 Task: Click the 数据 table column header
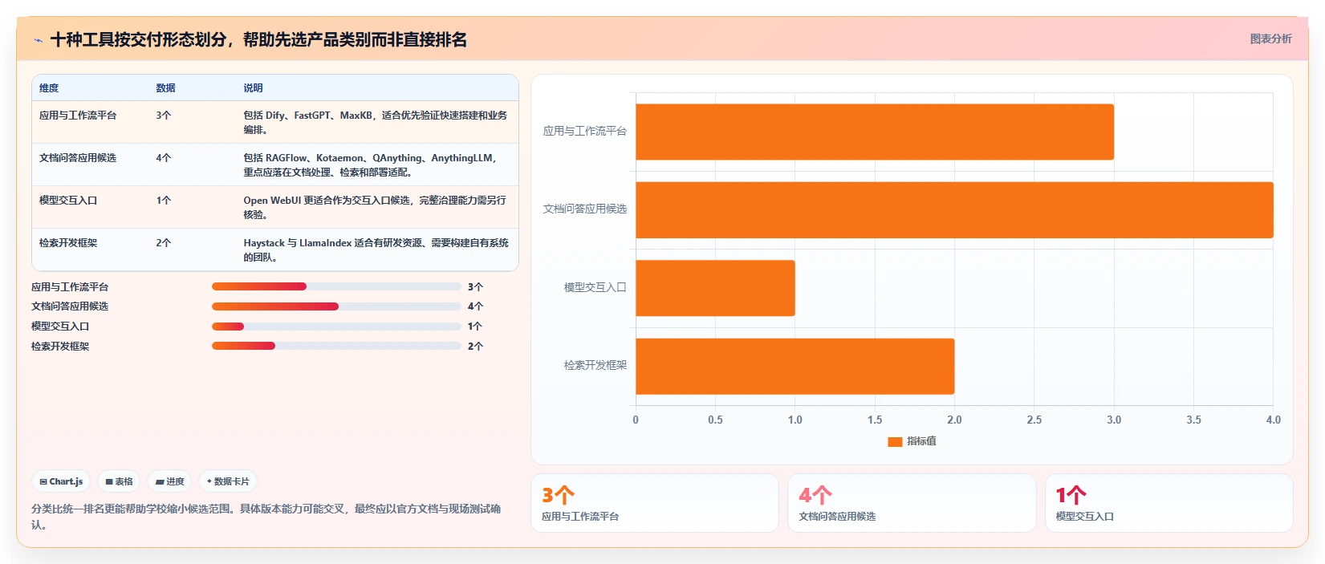(x=165, y=88)
